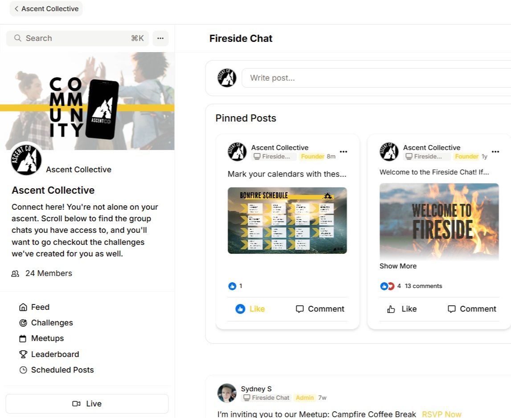Open the Bonfire Schedule image
This screenshot has width=511, height=418.
pyautogui.click(x=287, y=220)
